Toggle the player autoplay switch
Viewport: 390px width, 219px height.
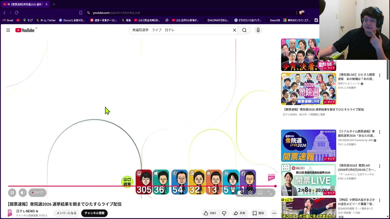pyautogui.click(x=242, y=193)
